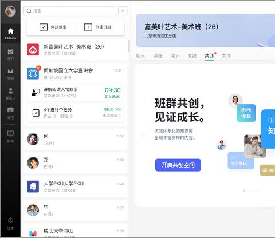Focus the 搜索 search field
Screen dimensions: 275x238
(70, 11)
